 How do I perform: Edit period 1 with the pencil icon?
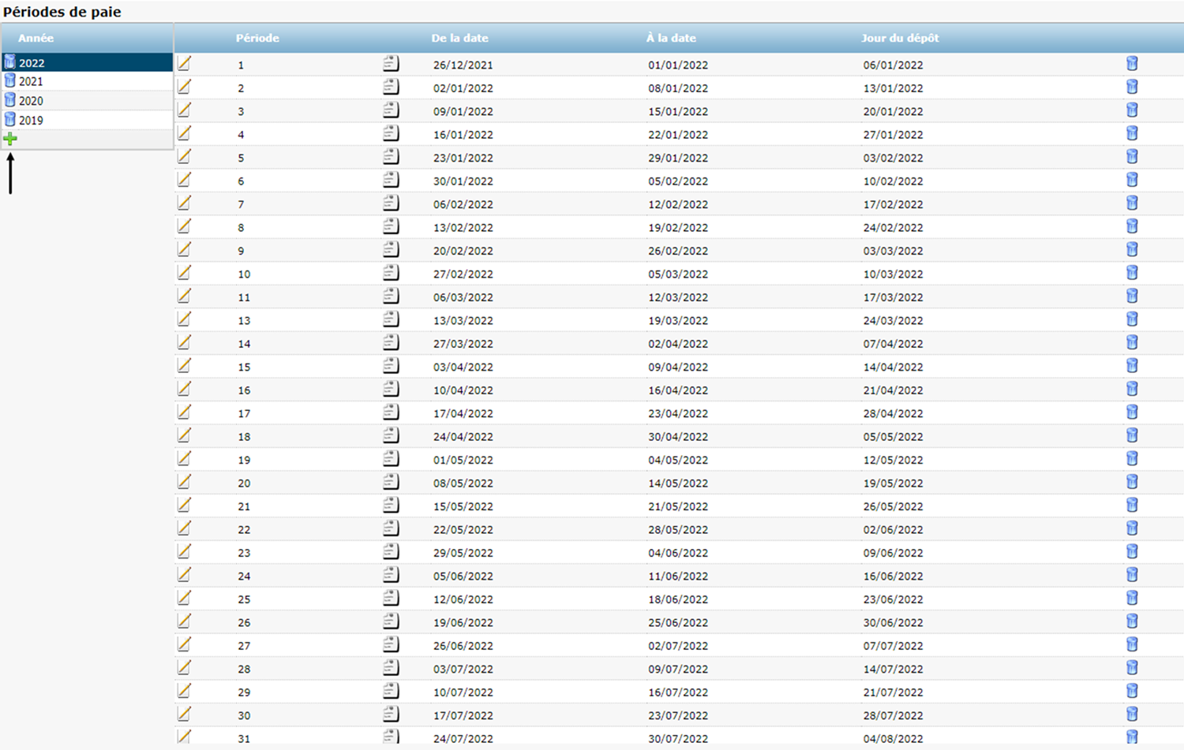coord(184,63)
